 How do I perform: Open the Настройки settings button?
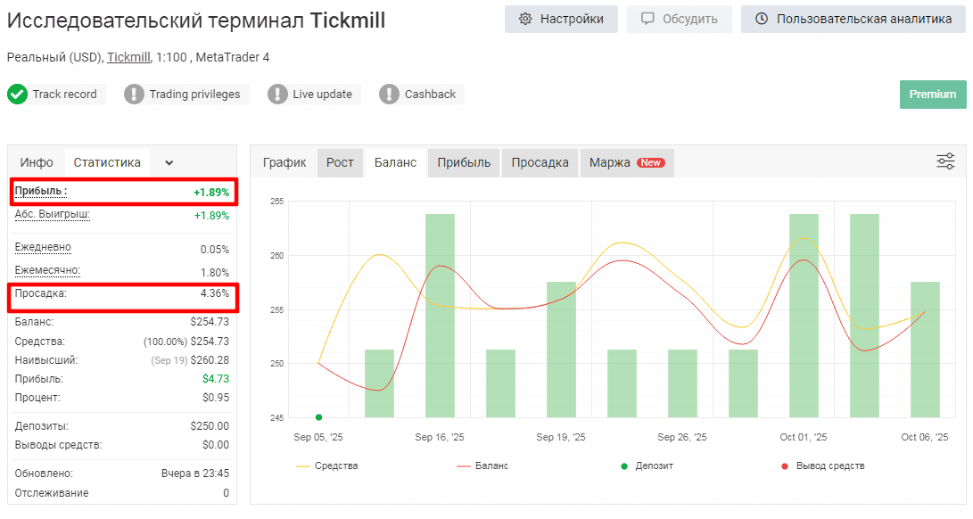(561, 20)
